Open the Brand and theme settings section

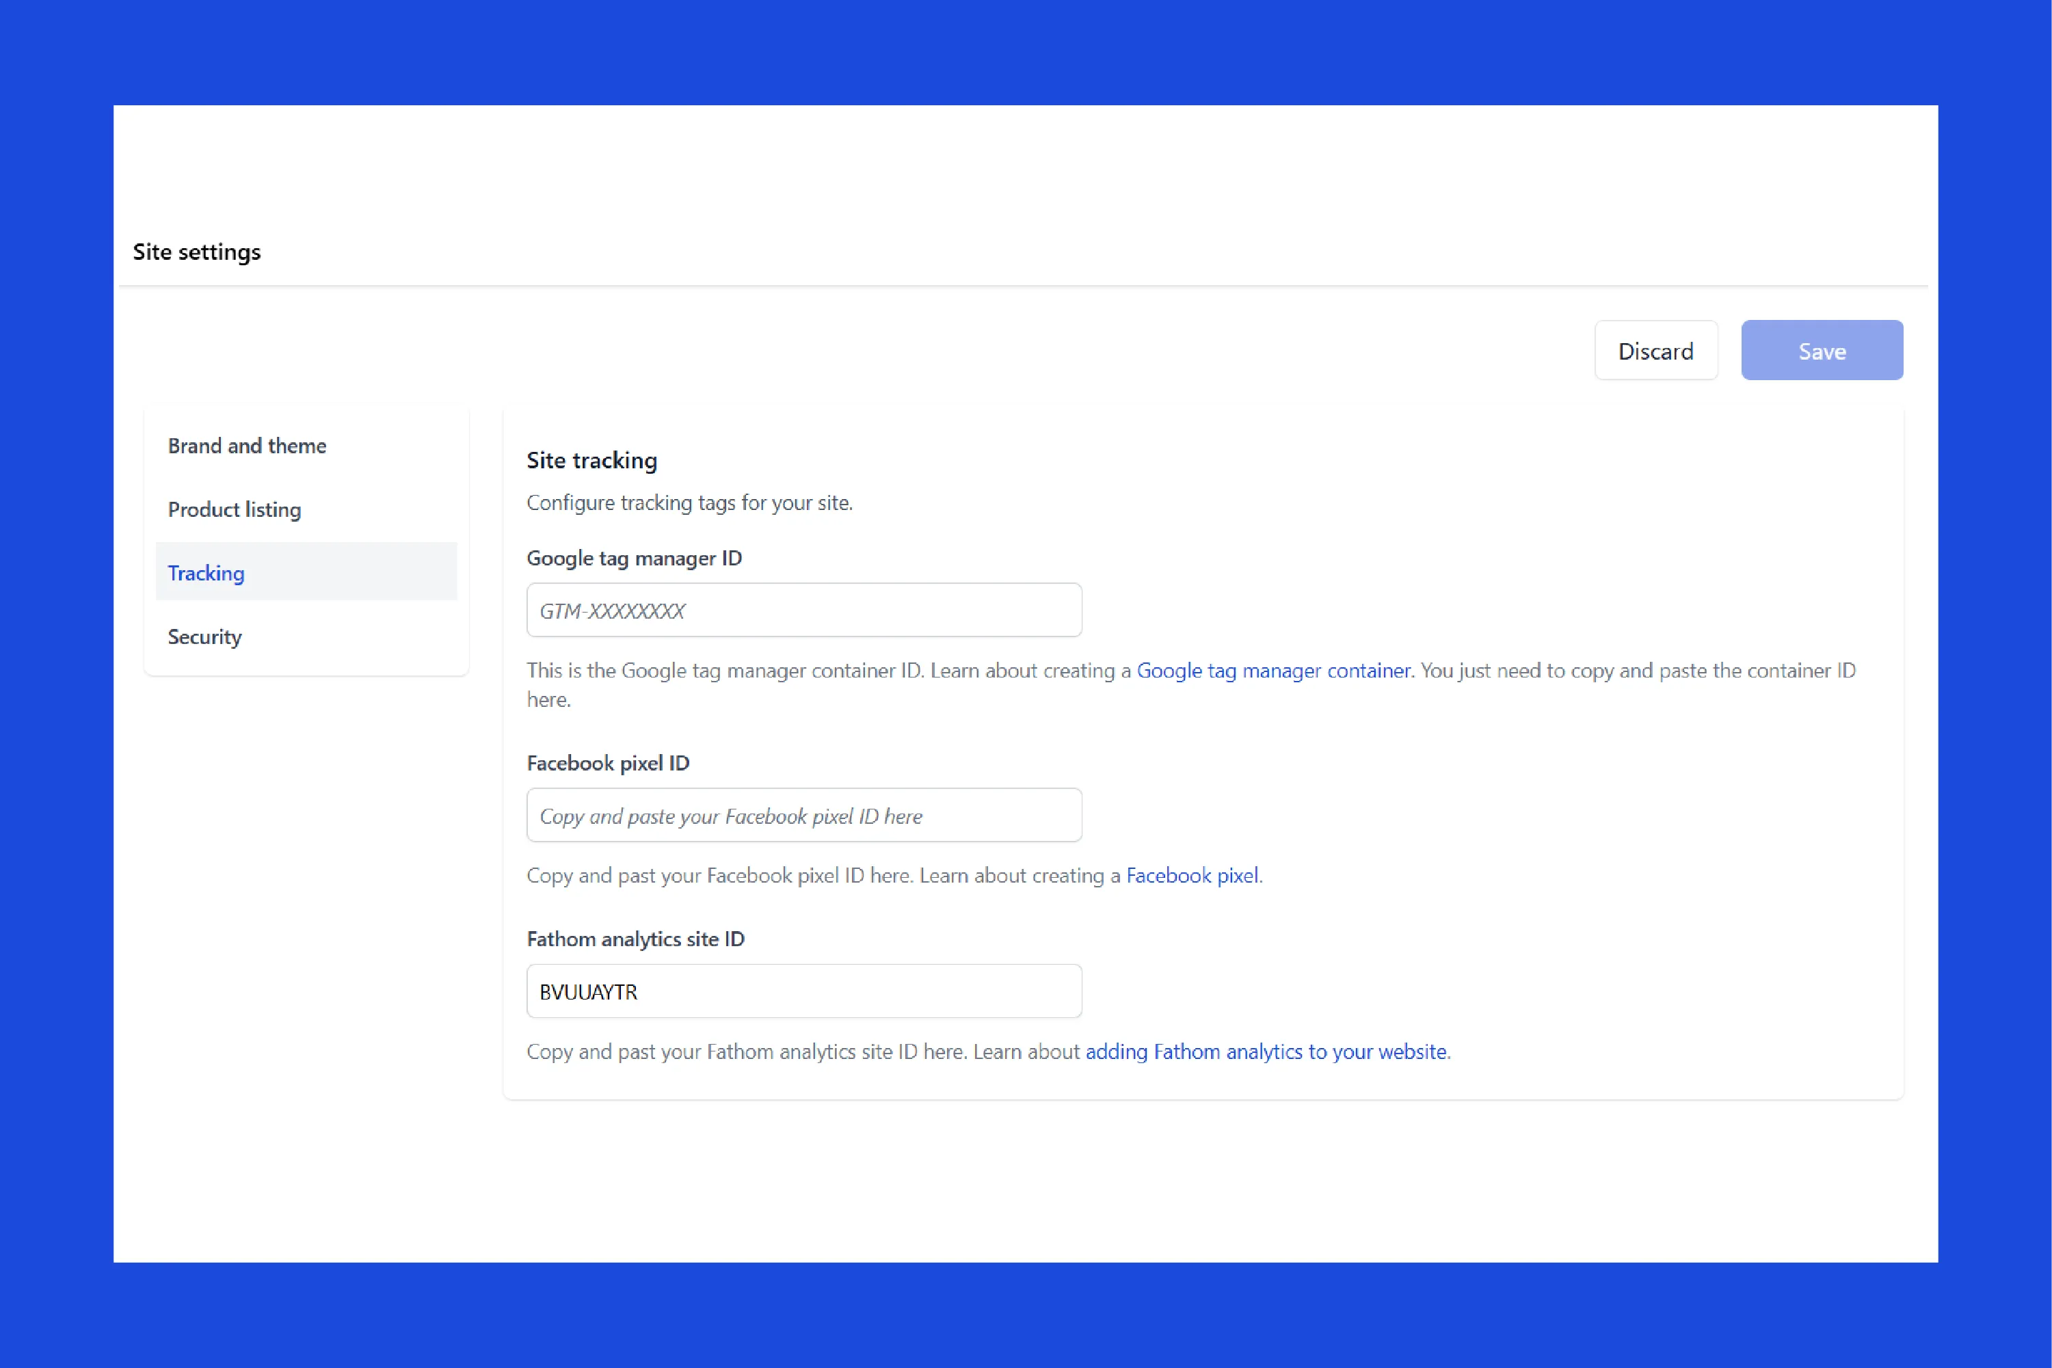(306, 446)
